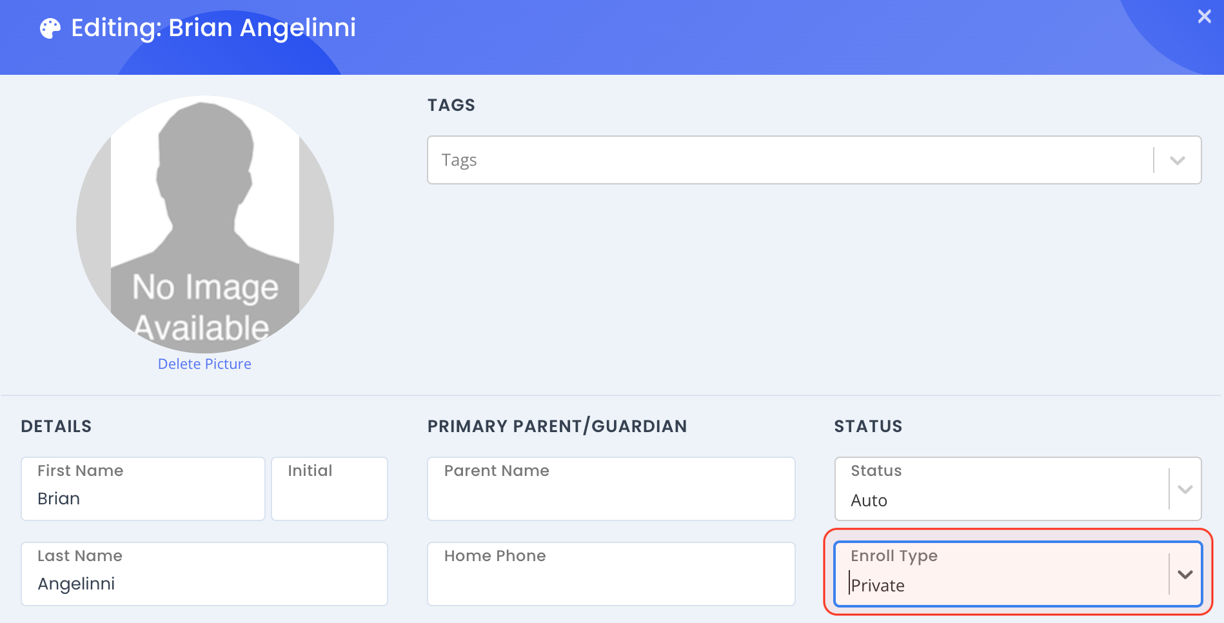Click the Editing: Brian Angelinni title text
The width and height of the screenshot is (1224, 623).
213,28
